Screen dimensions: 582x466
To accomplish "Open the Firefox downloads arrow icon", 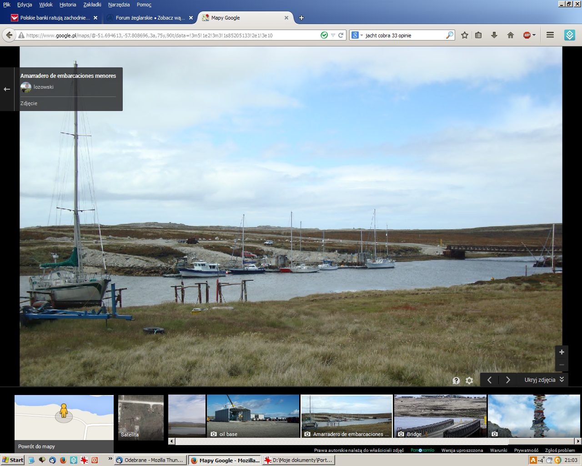I will click(x=494, y=35).
